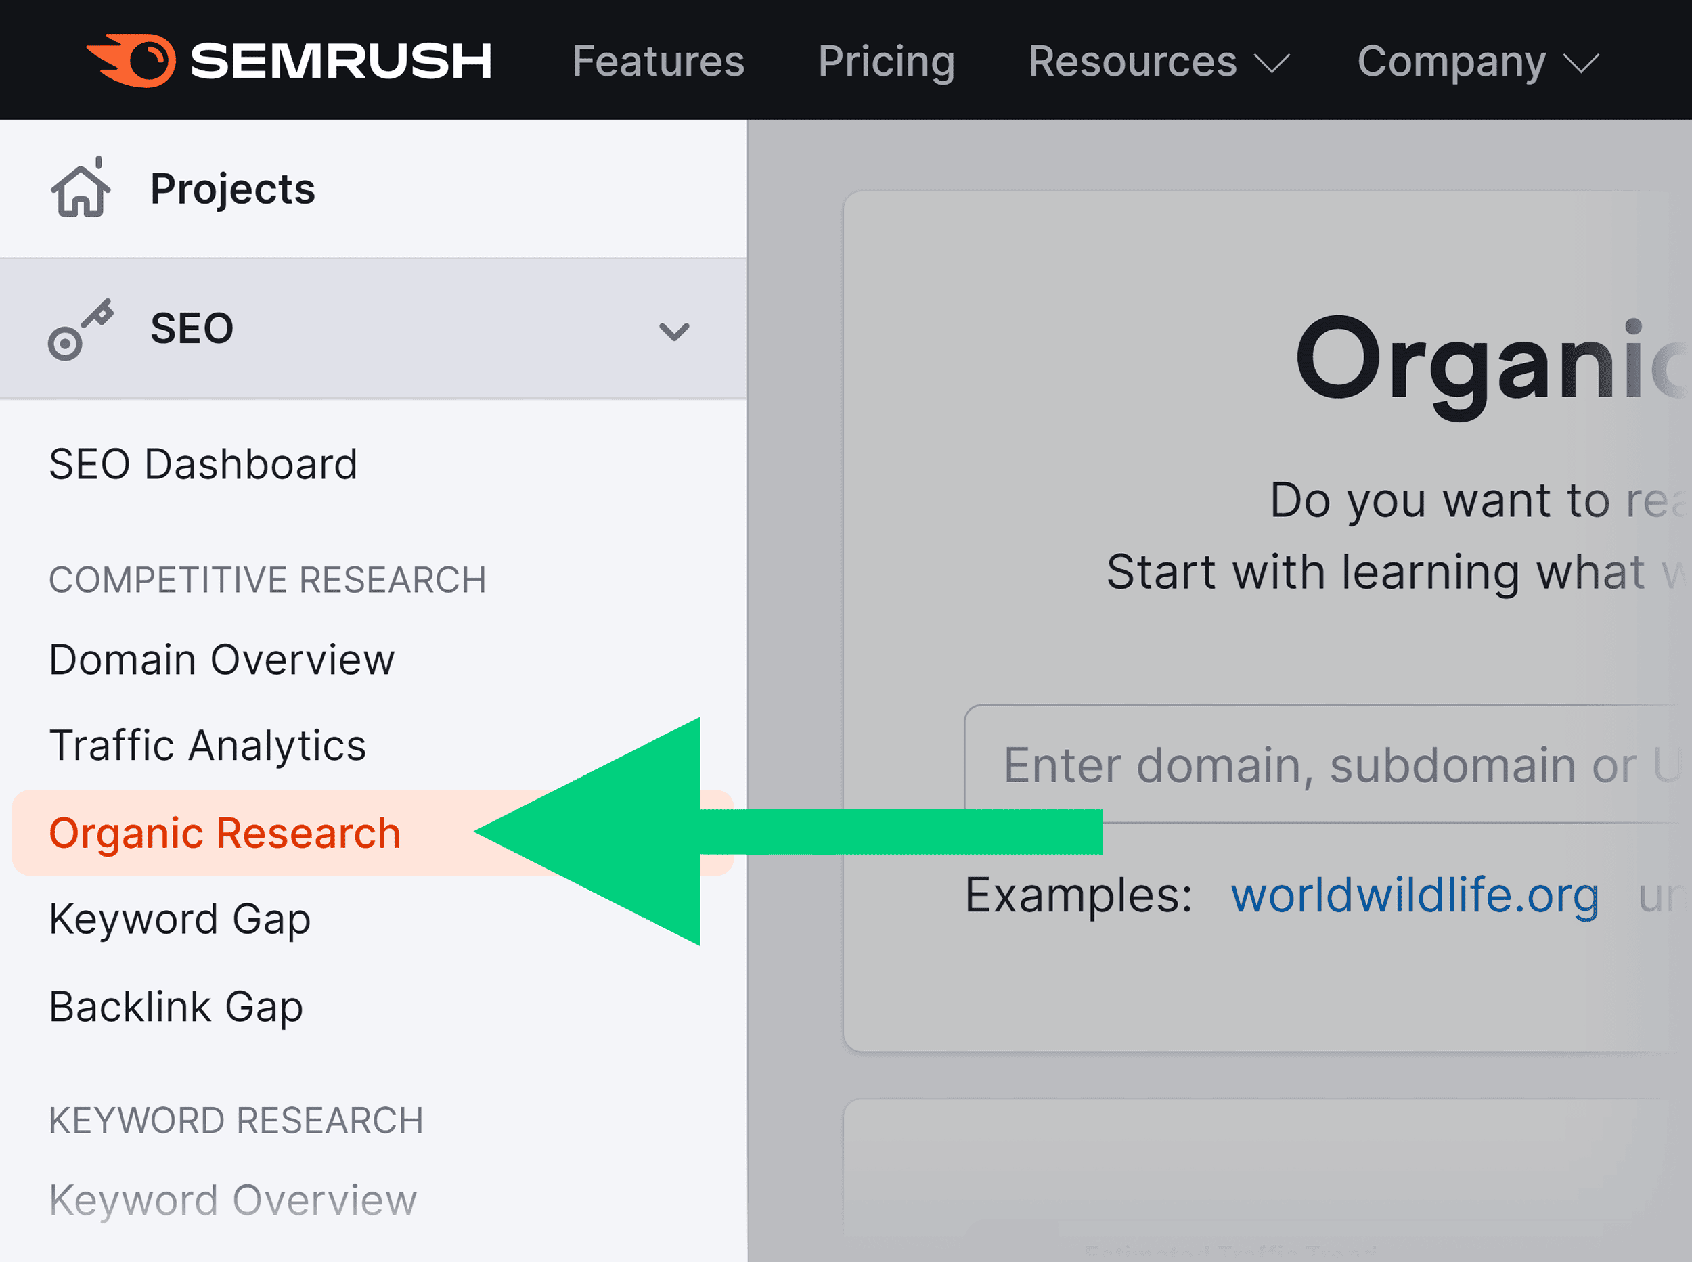Open the Projects section

point(231,189)
